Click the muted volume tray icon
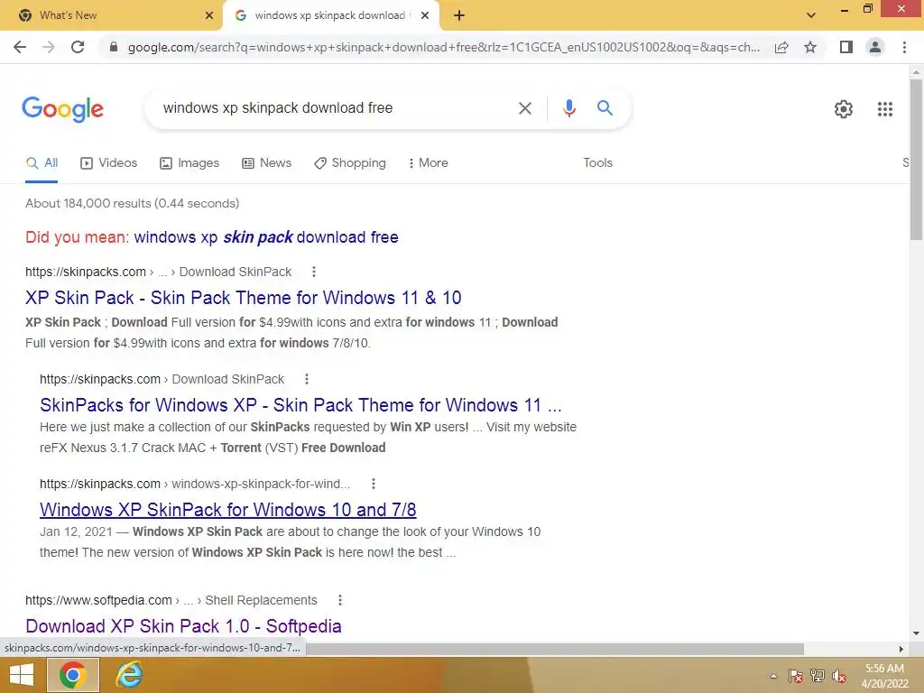924x693 pixels. pos(839,676)
